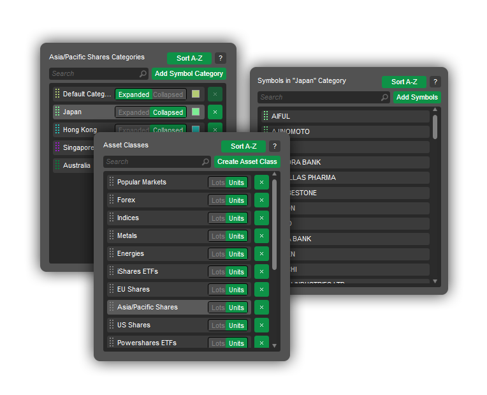
Task: Sort Asia/Pacific Shares Categories A-Z
Action: (x=189, y=58)
